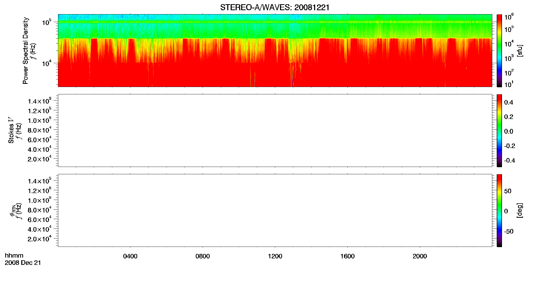Click the phi RTN degree colorbar
550x283 pixels.
[x=499, y=210]
